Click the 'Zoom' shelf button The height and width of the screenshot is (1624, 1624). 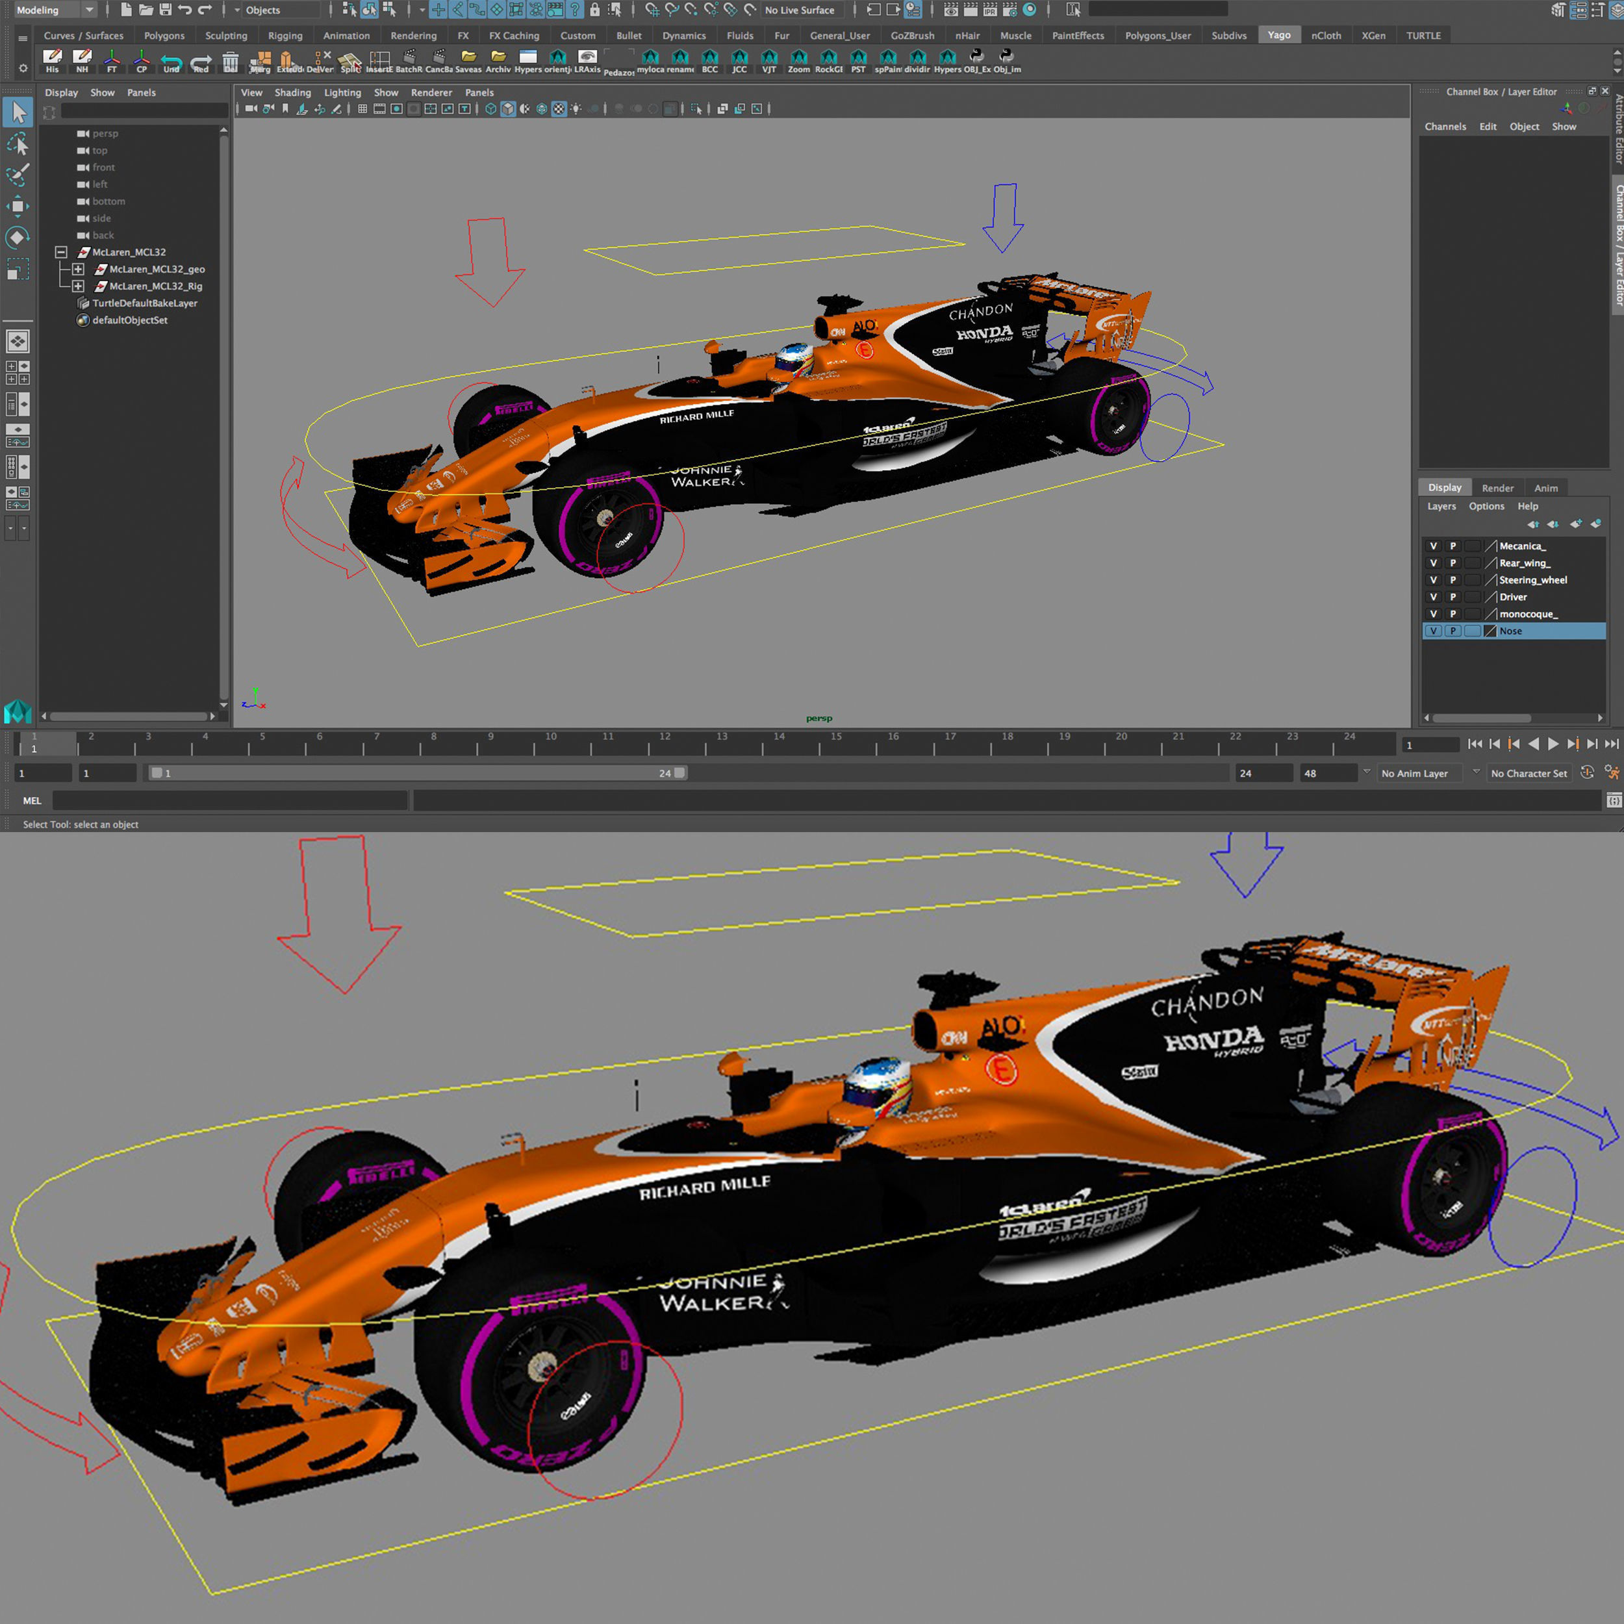click(798, 60)
